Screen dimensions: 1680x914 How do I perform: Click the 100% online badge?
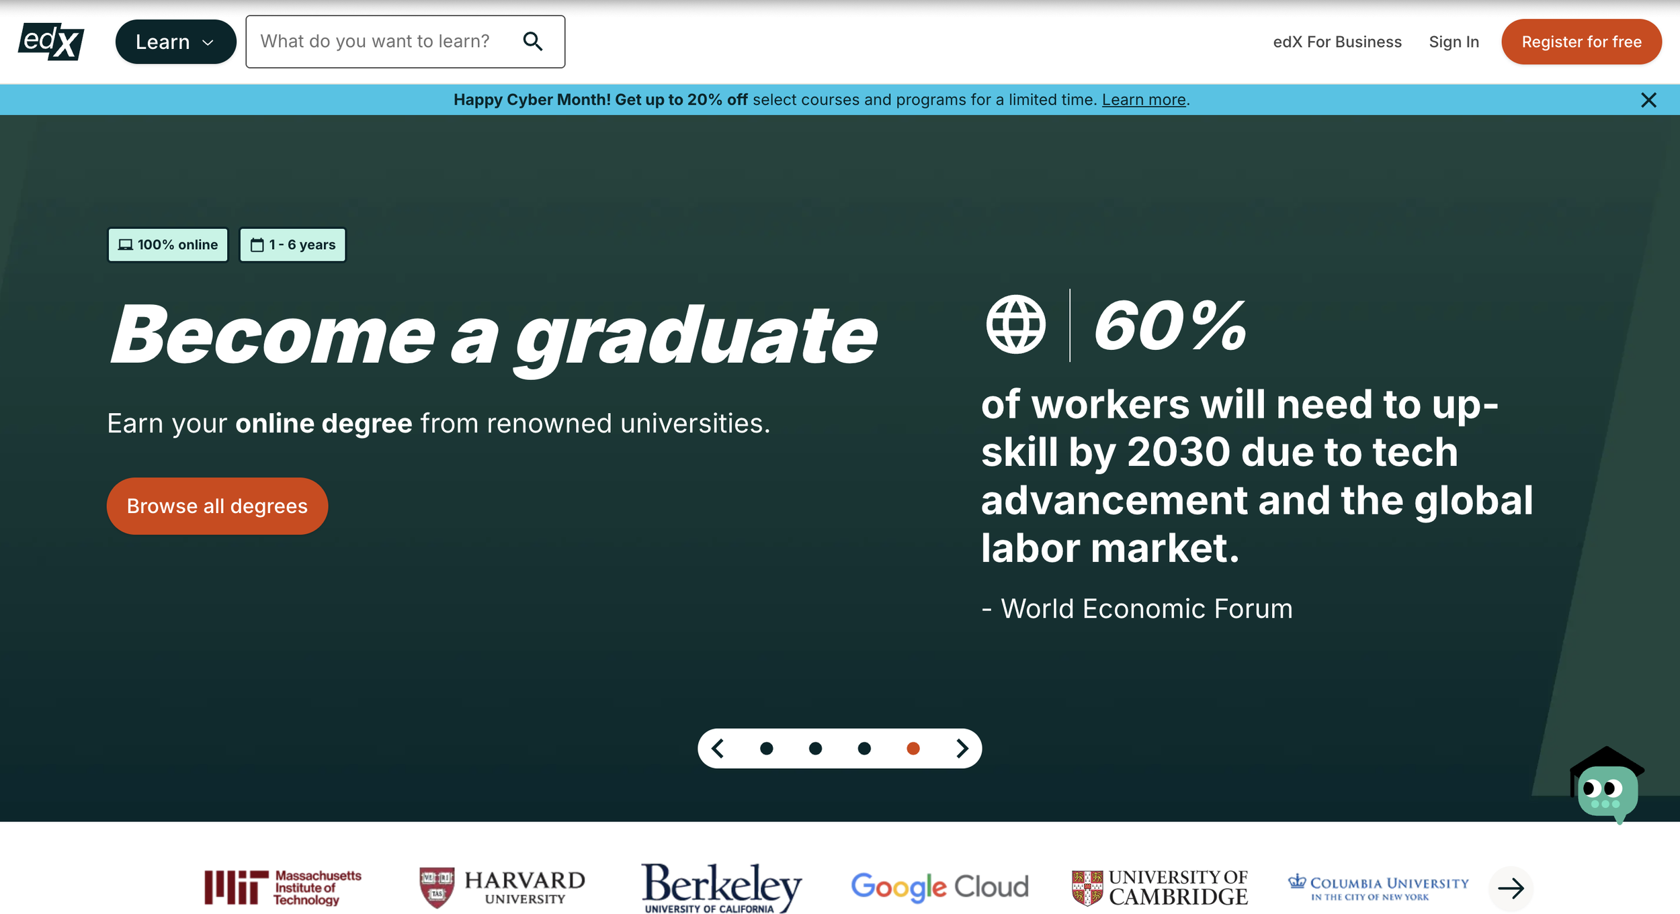click(168, 244)
